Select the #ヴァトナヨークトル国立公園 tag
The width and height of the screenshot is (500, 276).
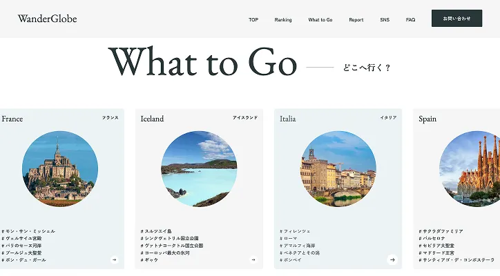point(171,246)
